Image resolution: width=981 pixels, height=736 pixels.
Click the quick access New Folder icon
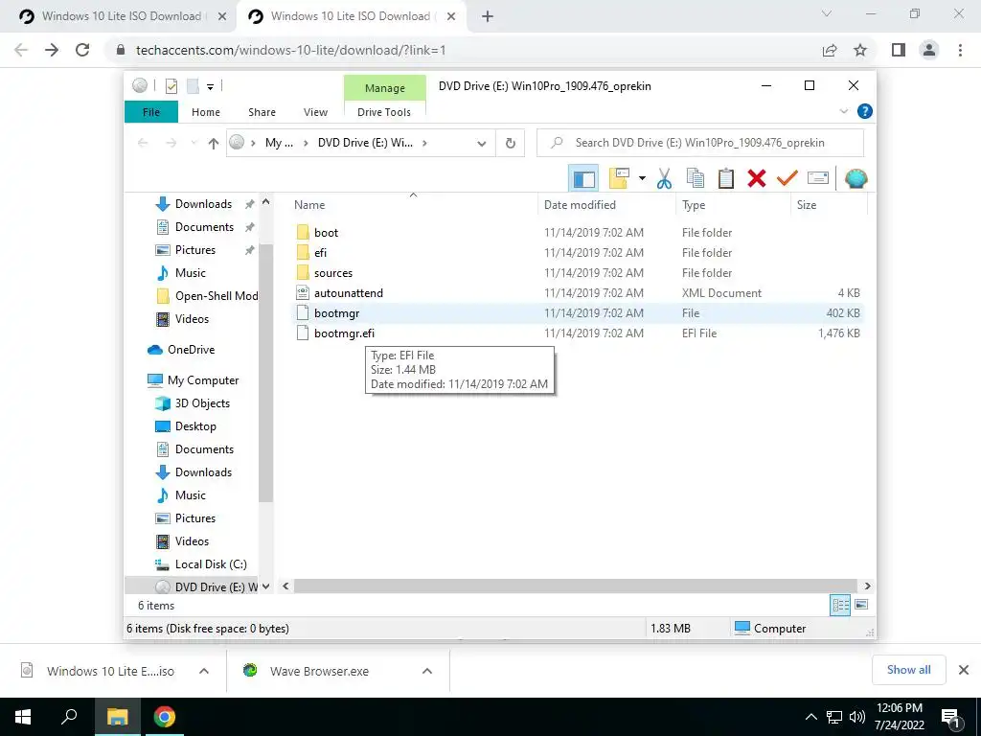193,86
